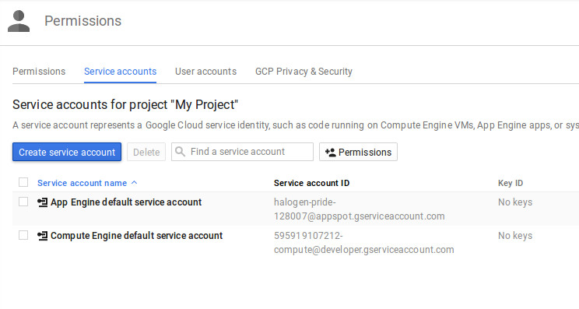
Task: Toggle sort arrow beside Service account name
Action: (x=135, y=183)
